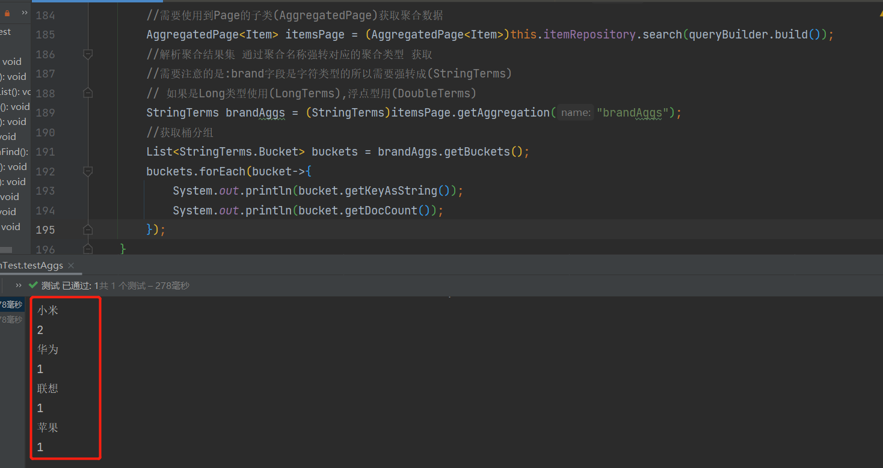The width and height of the screenshot is (883, 468).
Task: Click the count '1' below 联想
Action: click(x=40, y=408)
